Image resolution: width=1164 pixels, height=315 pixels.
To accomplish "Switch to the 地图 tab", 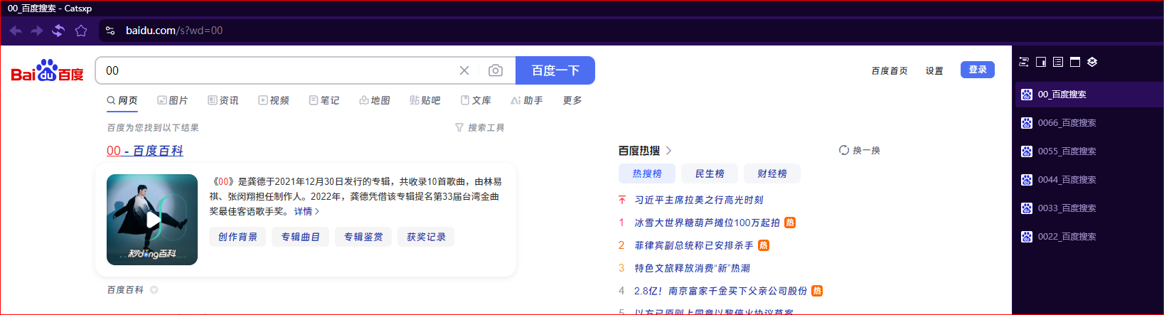I will 375,100.
